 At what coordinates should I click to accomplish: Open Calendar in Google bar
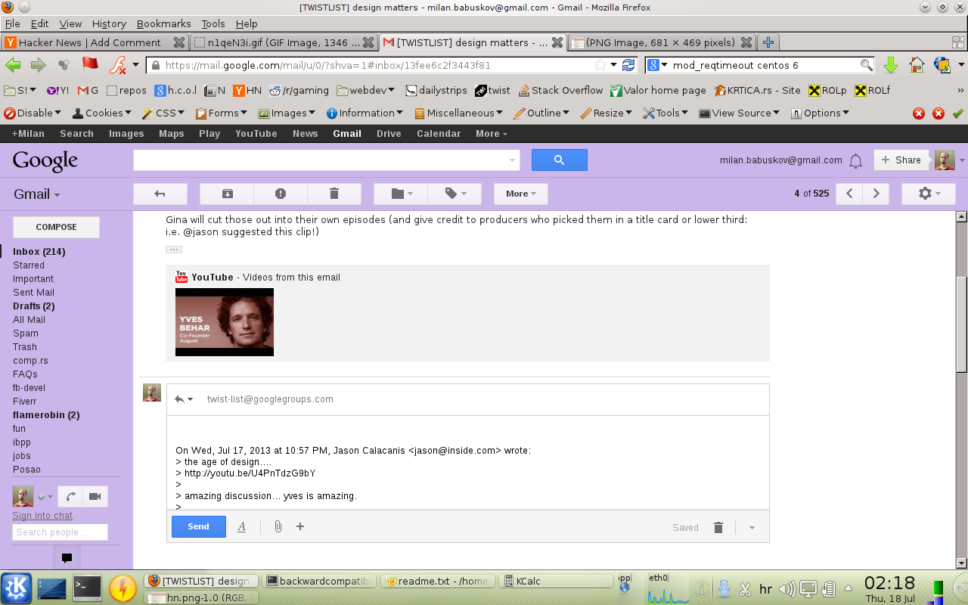(439, 133)
